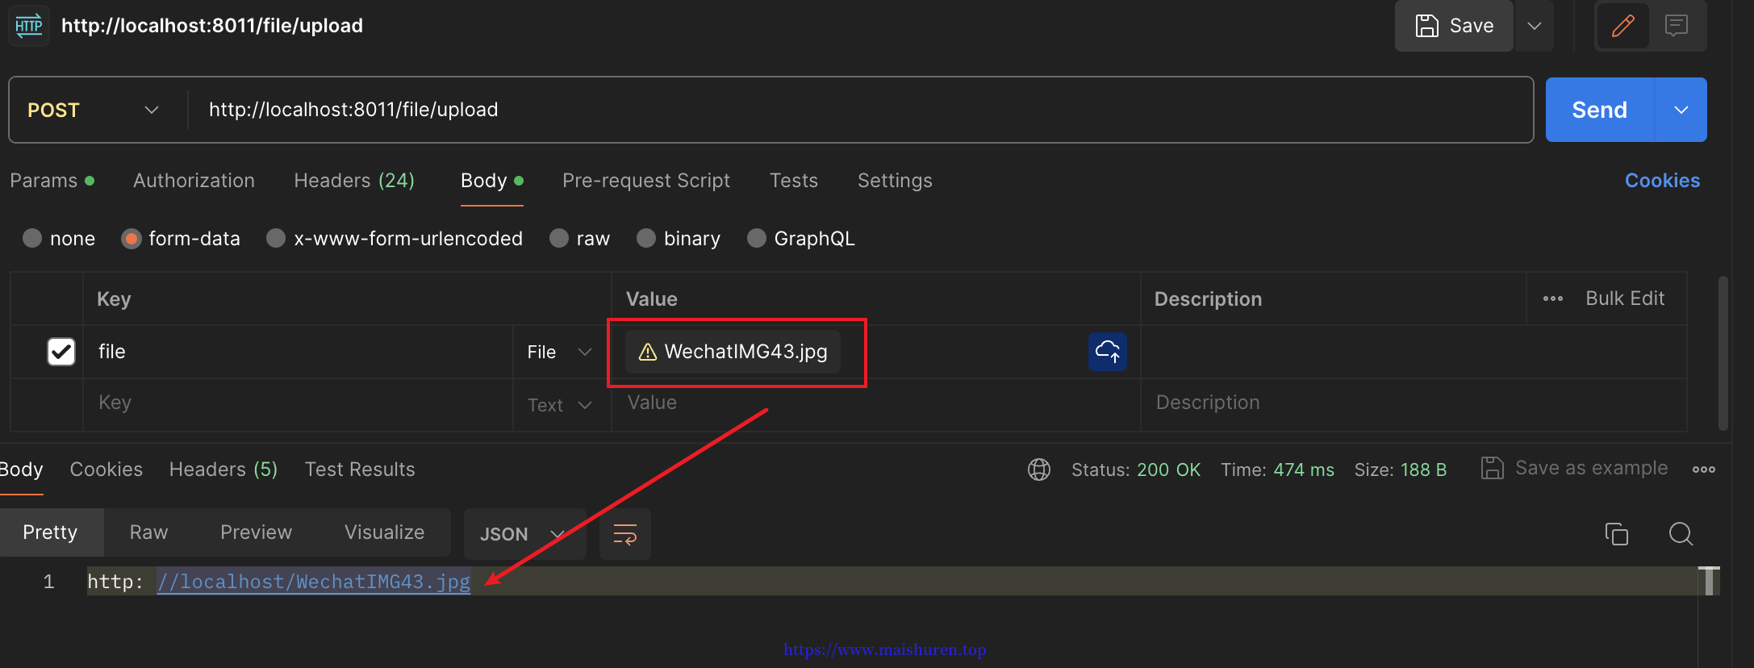Open the Test Results tab

point(360,470)
